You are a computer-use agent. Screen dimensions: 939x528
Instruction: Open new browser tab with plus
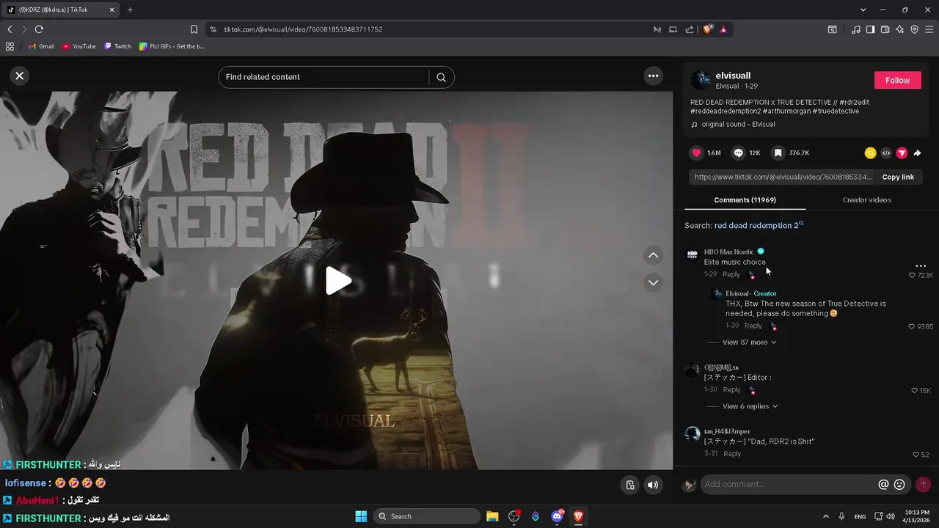[x=130, y=10]
